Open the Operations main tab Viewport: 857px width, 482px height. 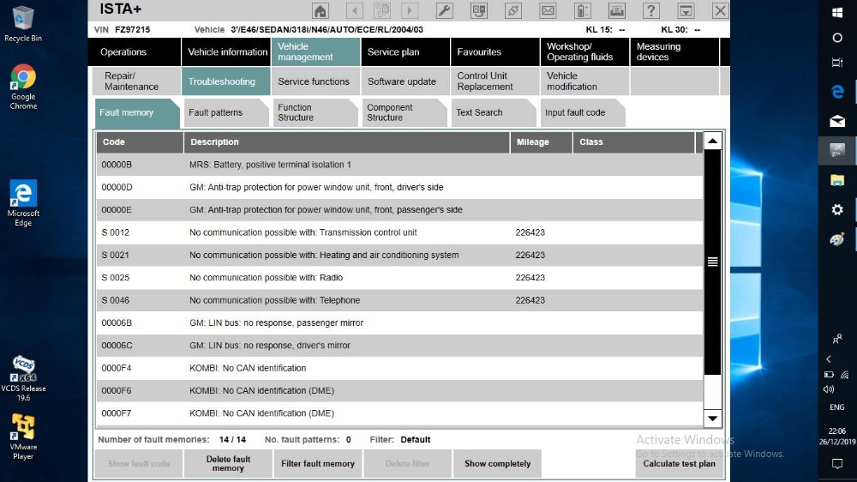click(135, 52)
